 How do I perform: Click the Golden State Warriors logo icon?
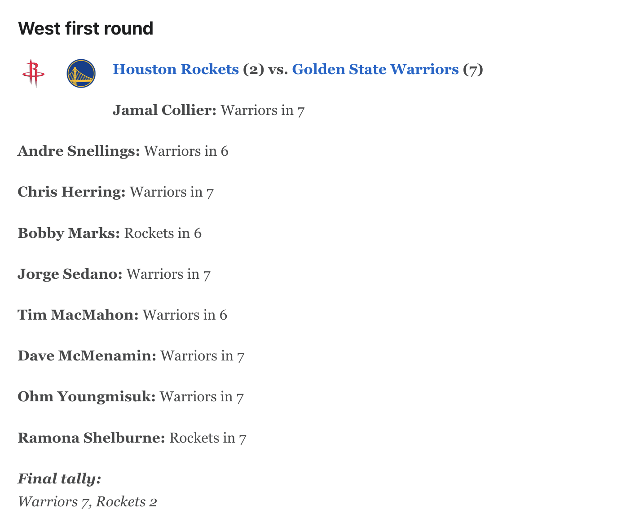click(81, 73)
